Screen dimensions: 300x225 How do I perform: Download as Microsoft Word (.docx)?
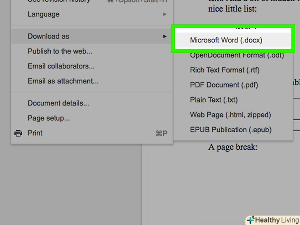point(233,40)
